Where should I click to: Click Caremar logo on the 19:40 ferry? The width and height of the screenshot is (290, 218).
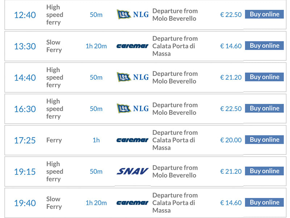tap(132, 203)
